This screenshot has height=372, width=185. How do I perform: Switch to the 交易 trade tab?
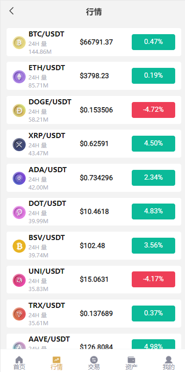(94, 363)
